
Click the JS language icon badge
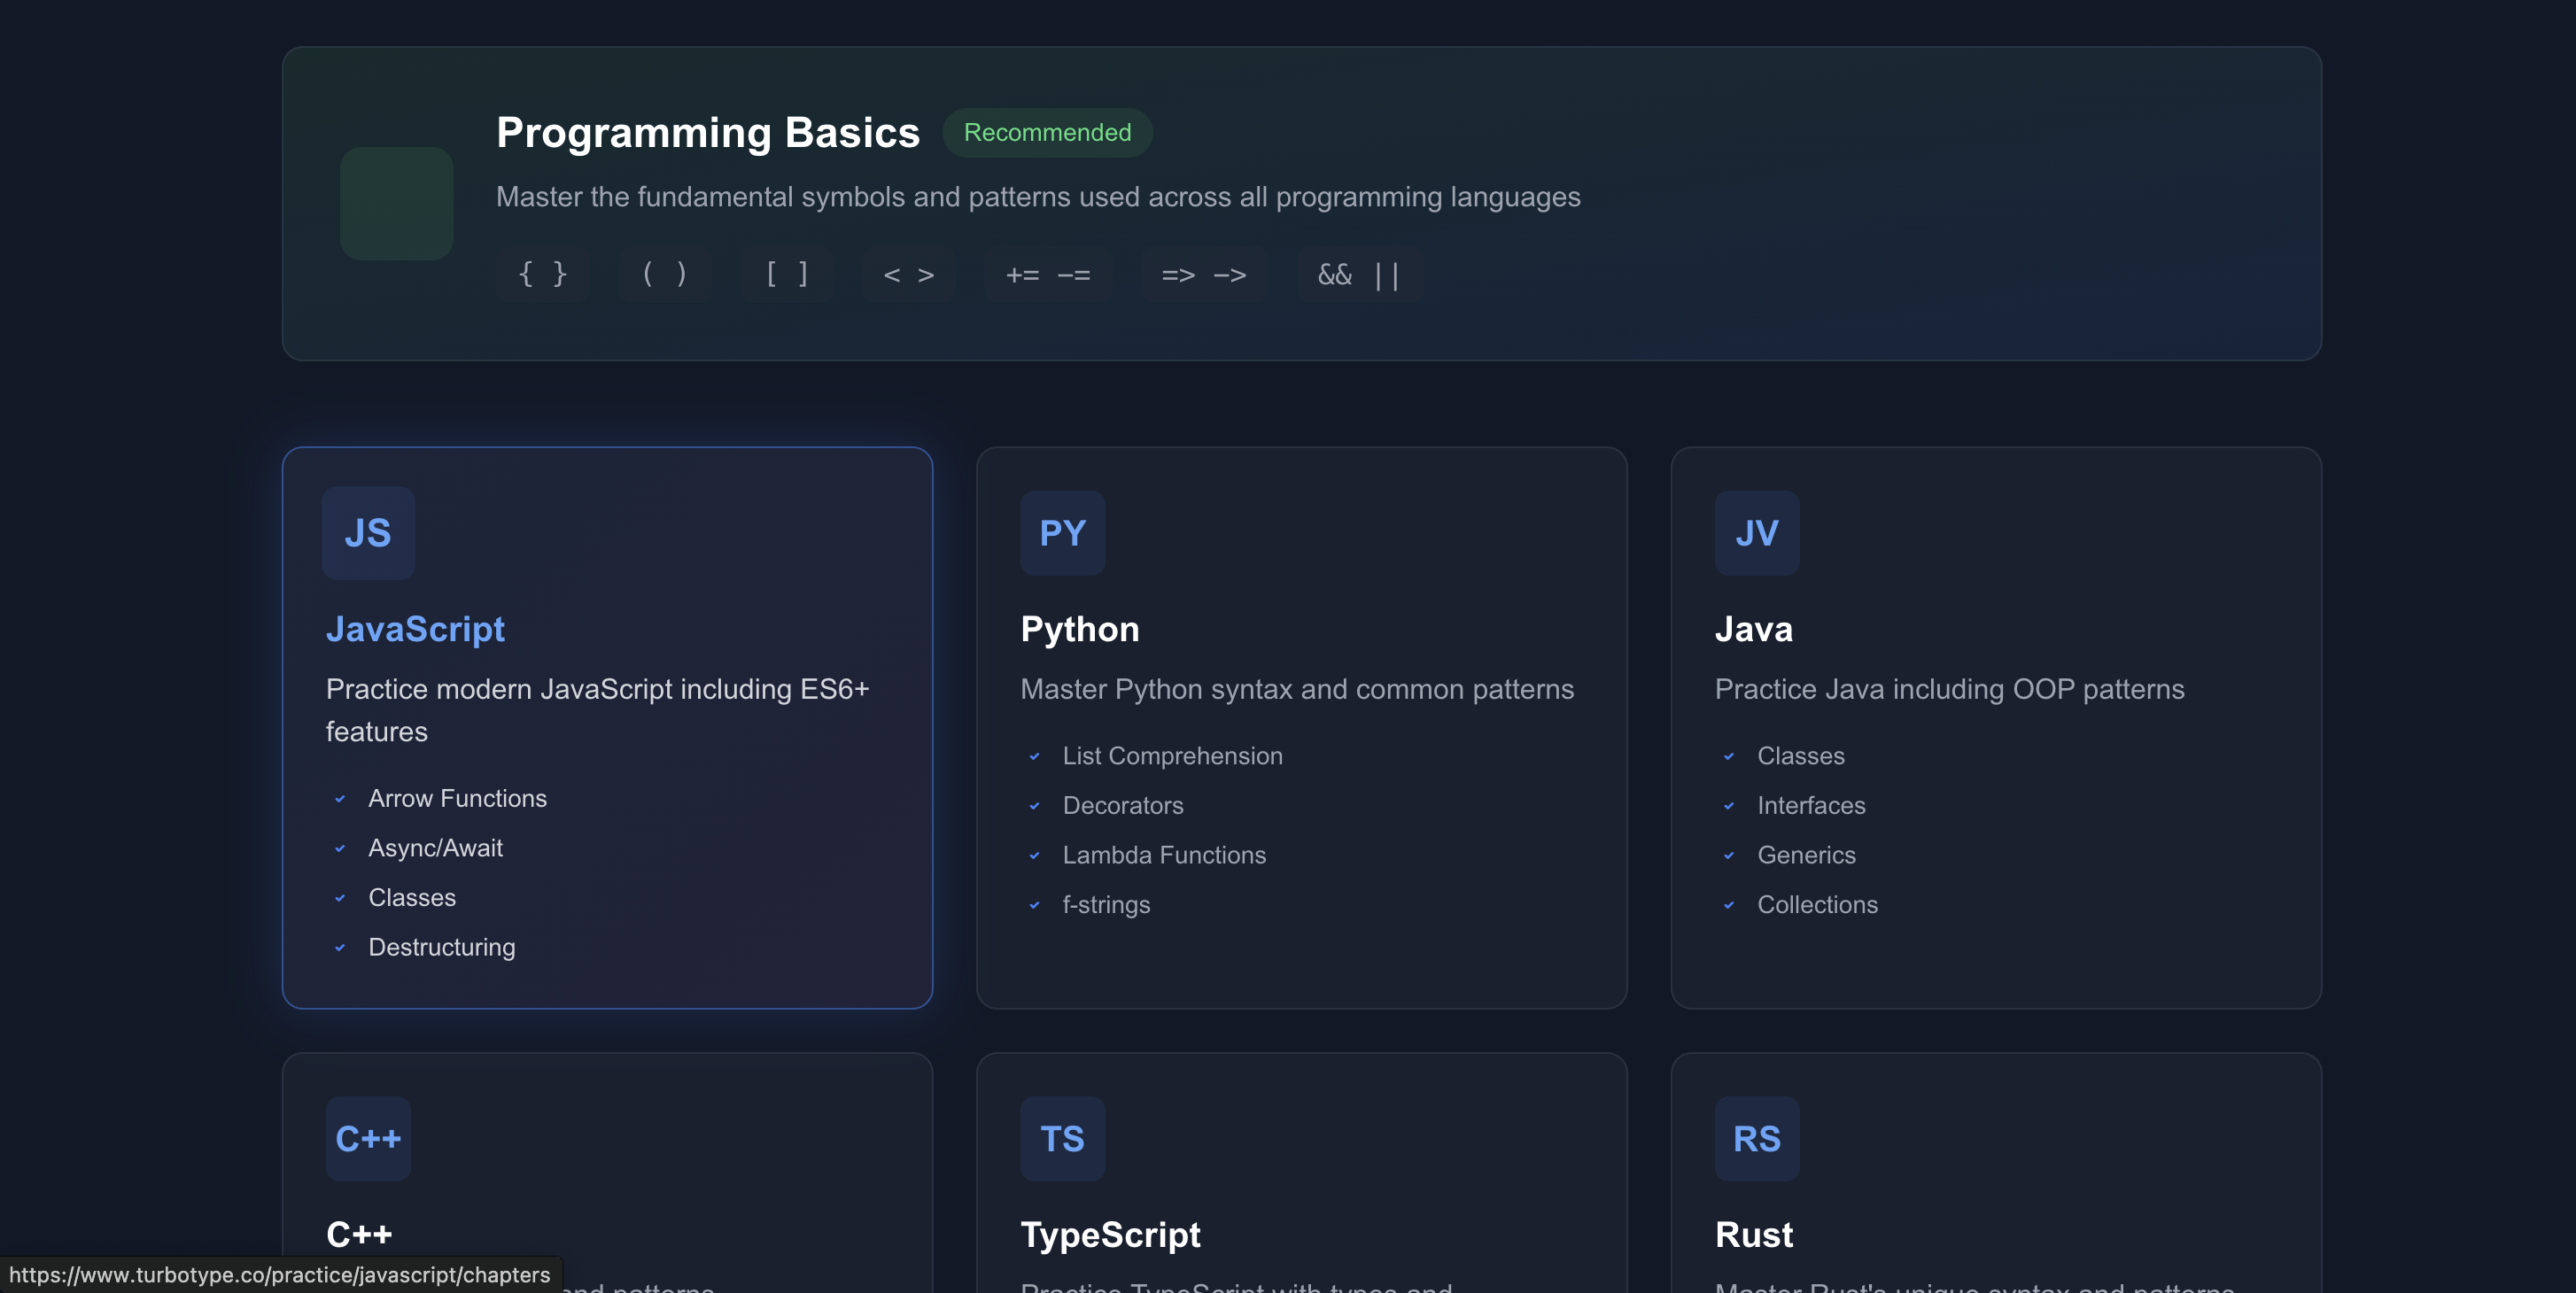tap(368, 533)
